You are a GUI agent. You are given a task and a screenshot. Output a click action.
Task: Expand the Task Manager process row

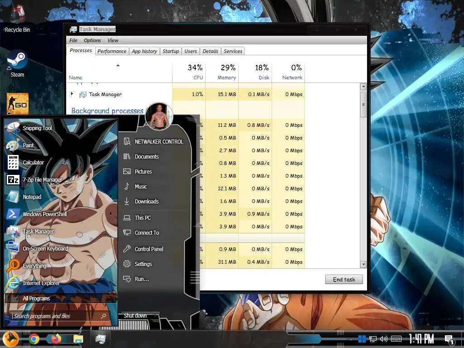[x=72, y=94]
